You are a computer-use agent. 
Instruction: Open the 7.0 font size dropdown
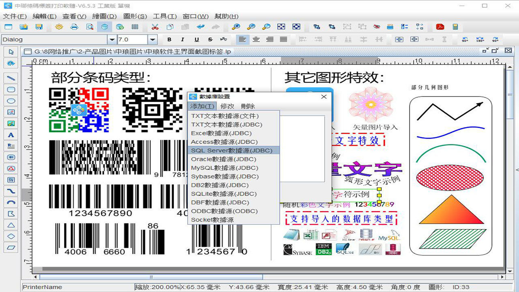152,40
